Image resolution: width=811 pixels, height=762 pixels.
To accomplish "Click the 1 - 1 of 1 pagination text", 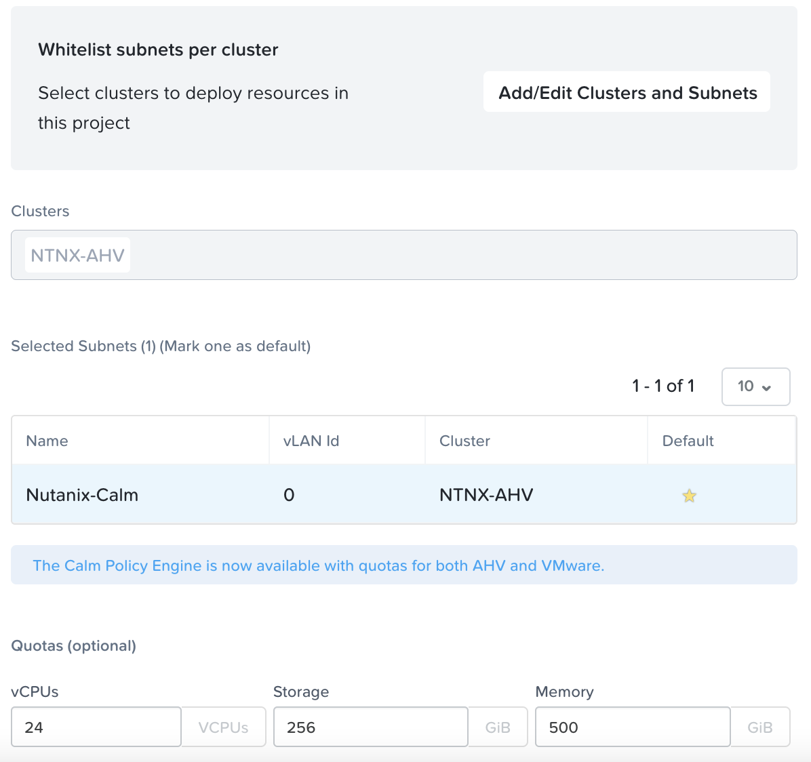I will click(x=662, y=386).
